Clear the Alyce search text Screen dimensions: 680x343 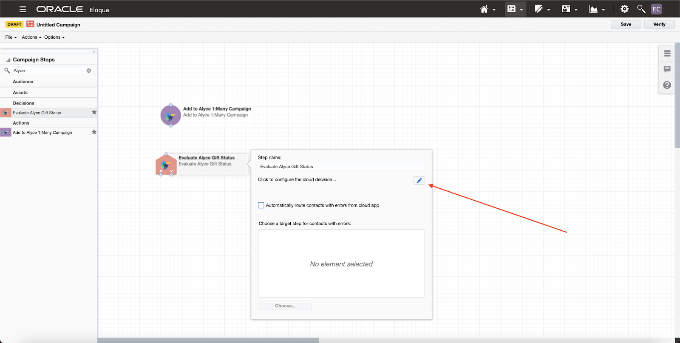89,71
